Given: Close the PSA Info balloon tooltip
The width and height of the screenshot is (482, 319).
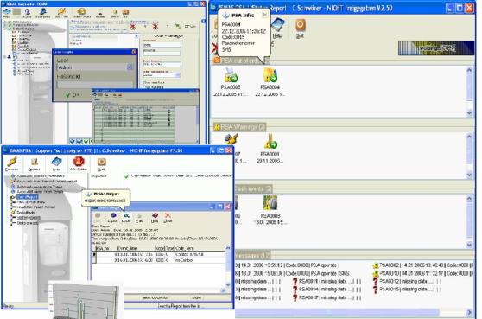Looking at the screenshot, I should 264,14.
